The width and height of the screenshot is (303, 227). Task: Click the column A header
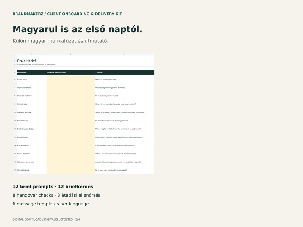[x=32, y=54]
